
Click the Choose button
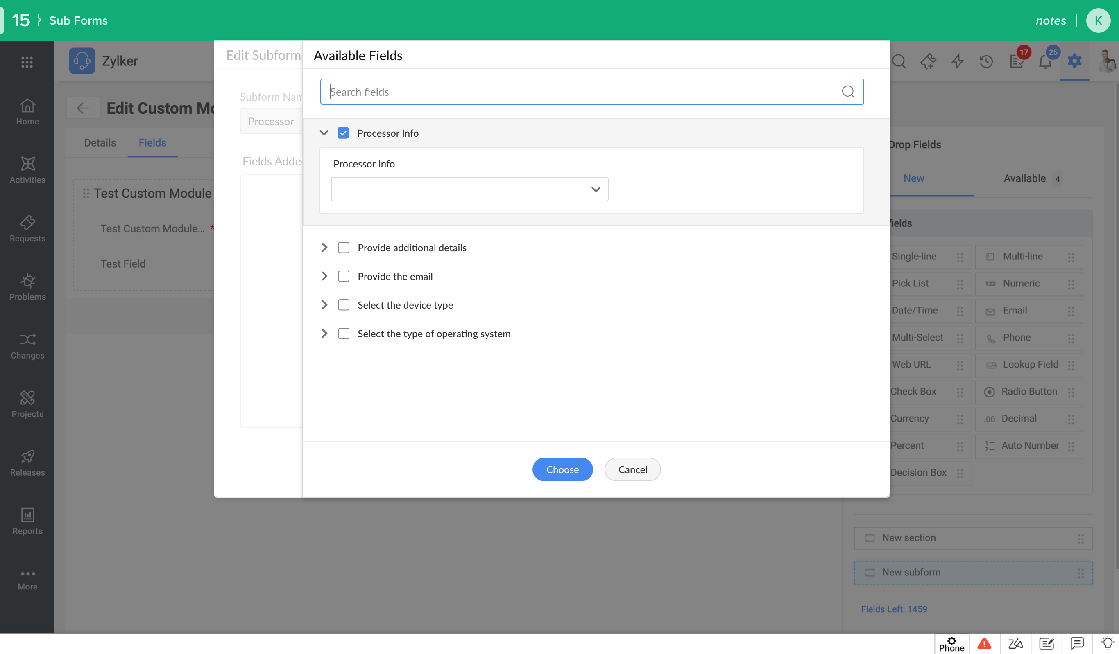pyautogui.click(x=562, y=469)
